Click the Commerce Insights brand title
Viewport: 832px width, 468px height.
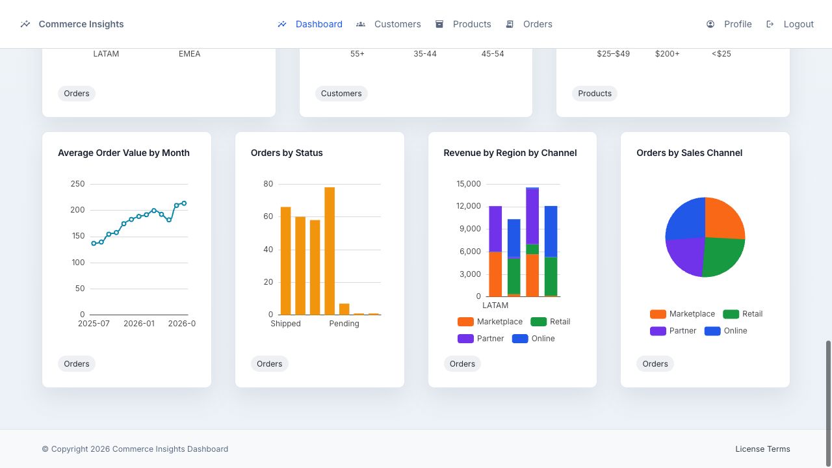(x=81, y=24)
